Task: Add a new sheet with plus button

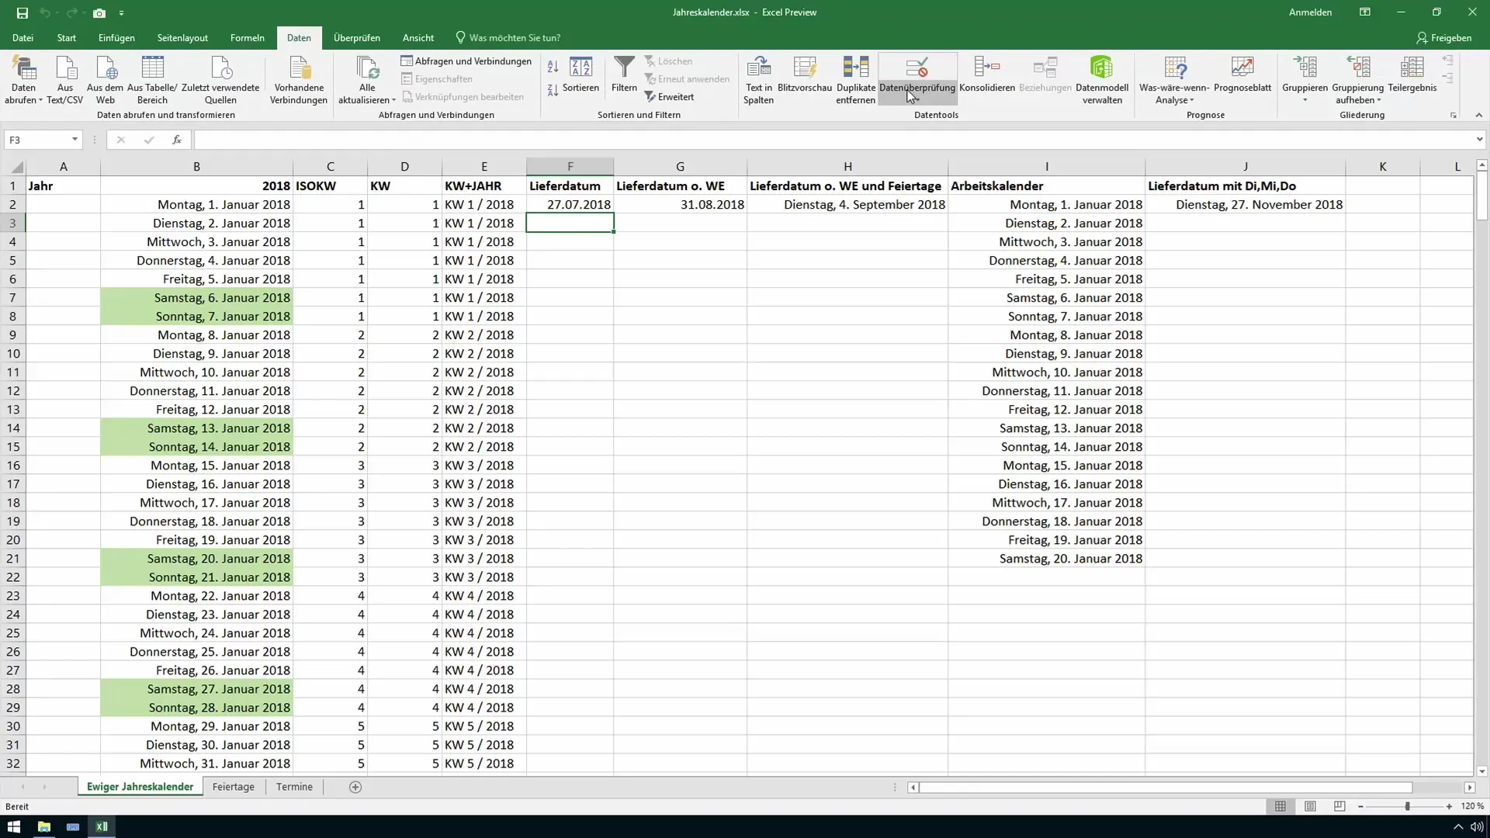Action: 355,787
